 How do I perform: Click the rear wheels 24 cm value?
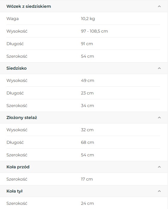point(87,203)
